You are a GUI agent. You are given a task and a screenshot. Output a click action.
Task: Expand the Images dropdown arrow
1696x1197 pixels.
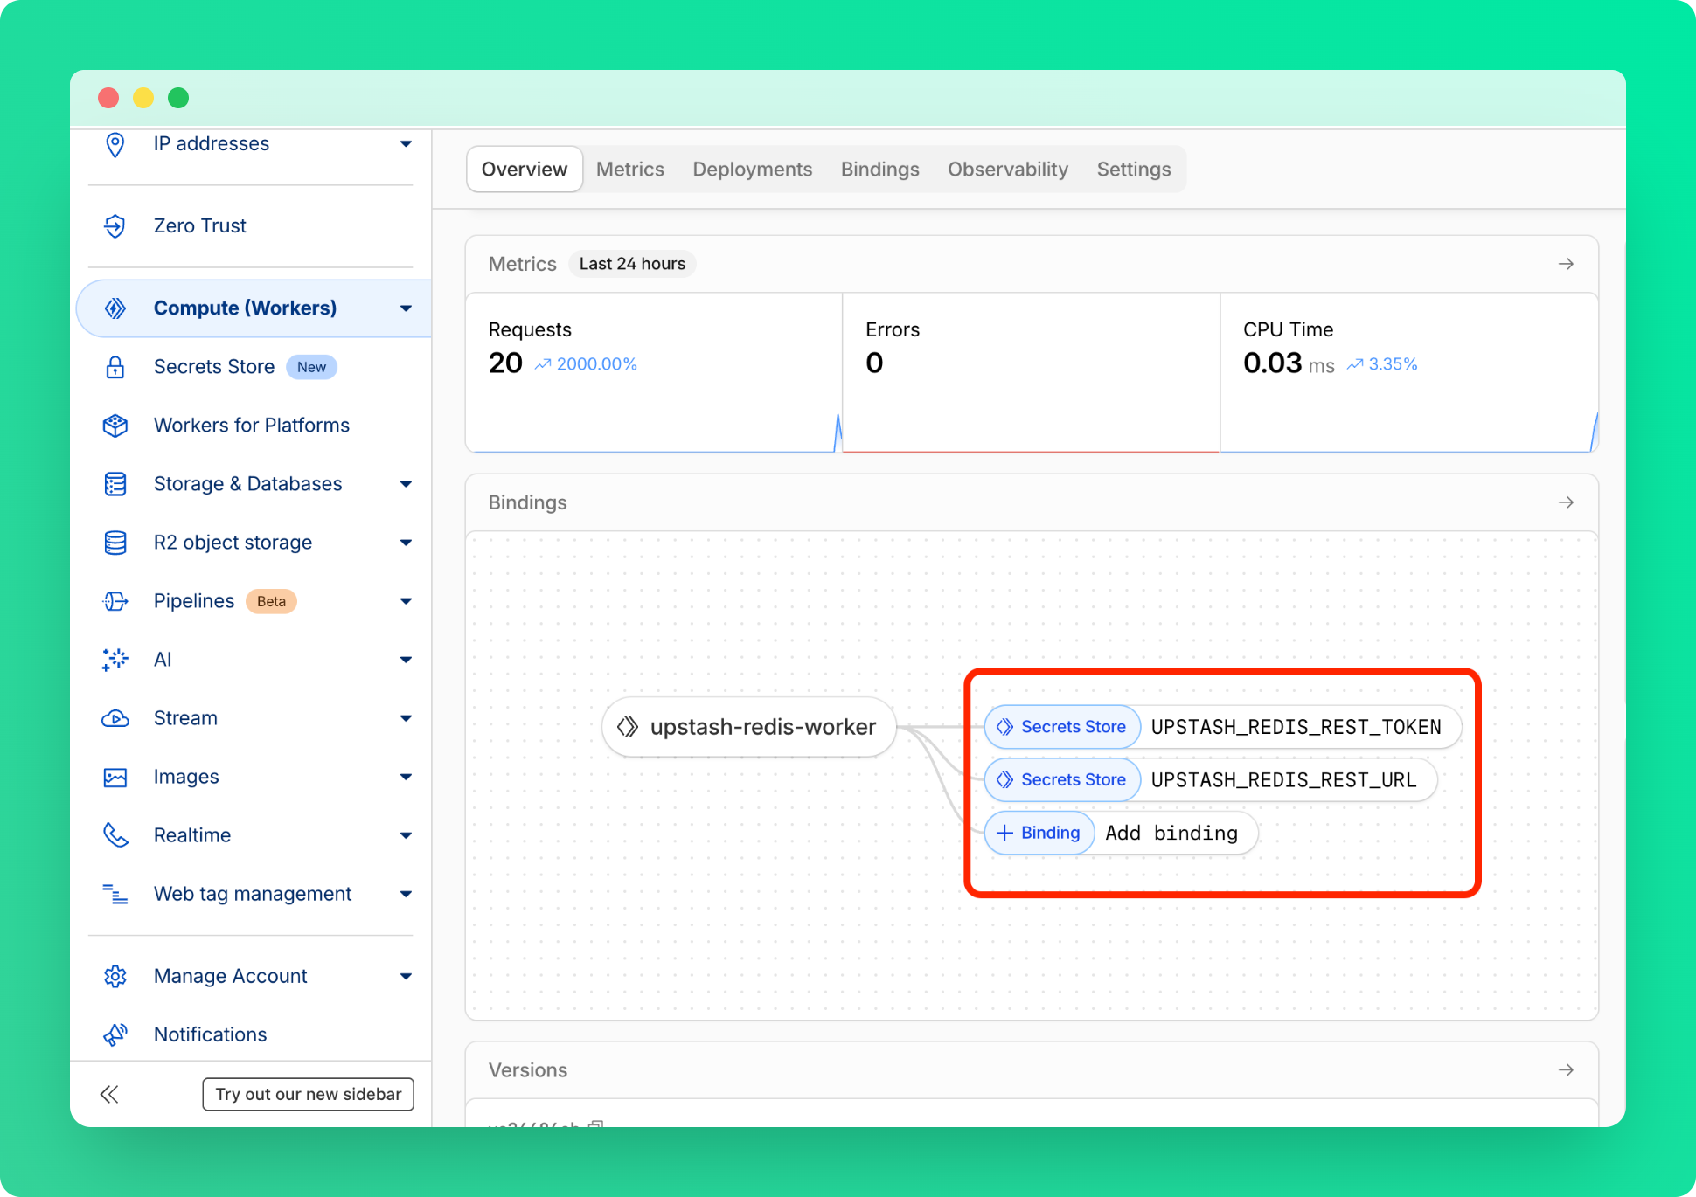pos(406,777)
